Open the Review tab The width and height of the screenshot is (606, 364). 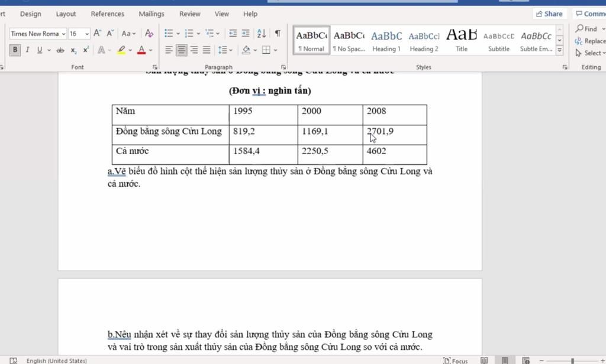[190, 14]
